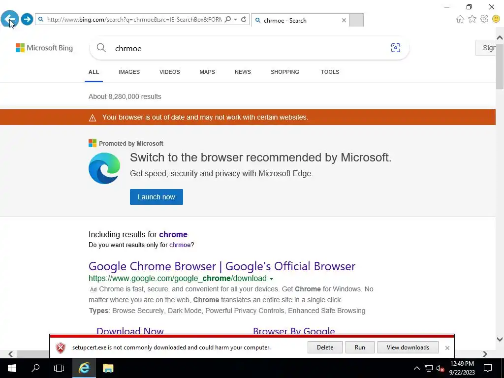Open the address bar autocomplete dropdown arrow
Image resolution: width=504 pixels, height=378 pixels.
236,19
